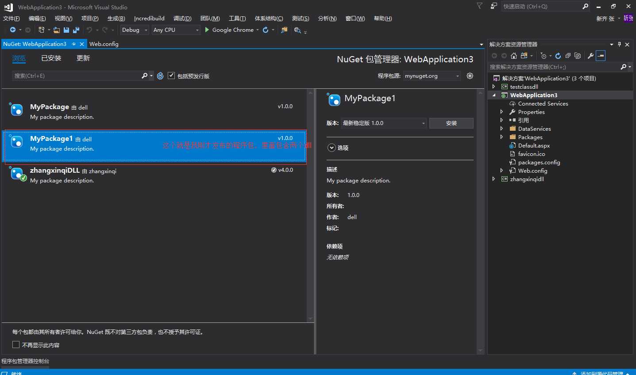Open the 调试(D) menu
This screenshot has height=375, width=636.
[182, 19]
